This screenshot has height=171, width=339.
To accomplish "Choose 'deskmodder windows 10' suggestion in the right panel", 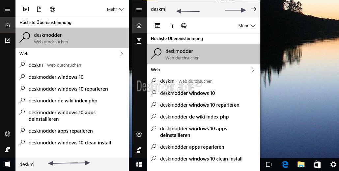I will pyautogui.click(x=204, y=93).
